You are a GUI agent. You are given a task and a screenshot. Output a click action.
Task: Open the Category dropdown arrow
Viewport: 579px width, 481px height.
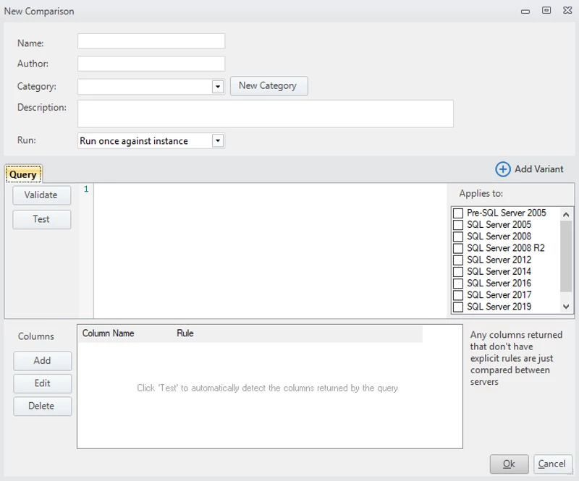coord(218,87)
